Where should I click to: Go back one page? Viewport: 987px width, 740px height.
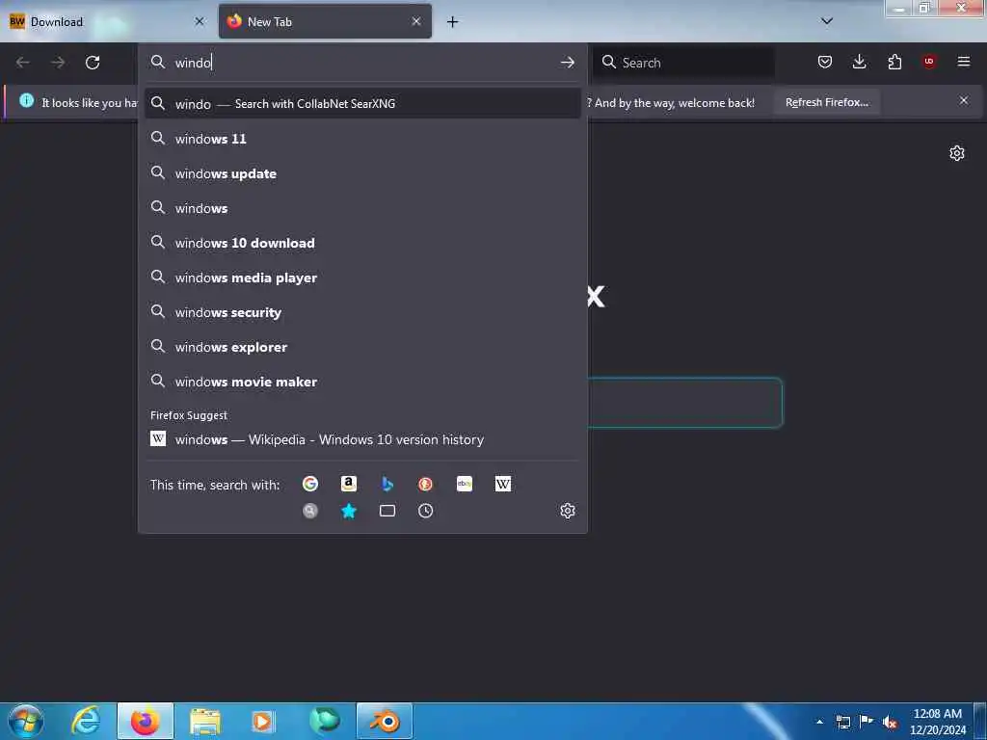point(23,63)
